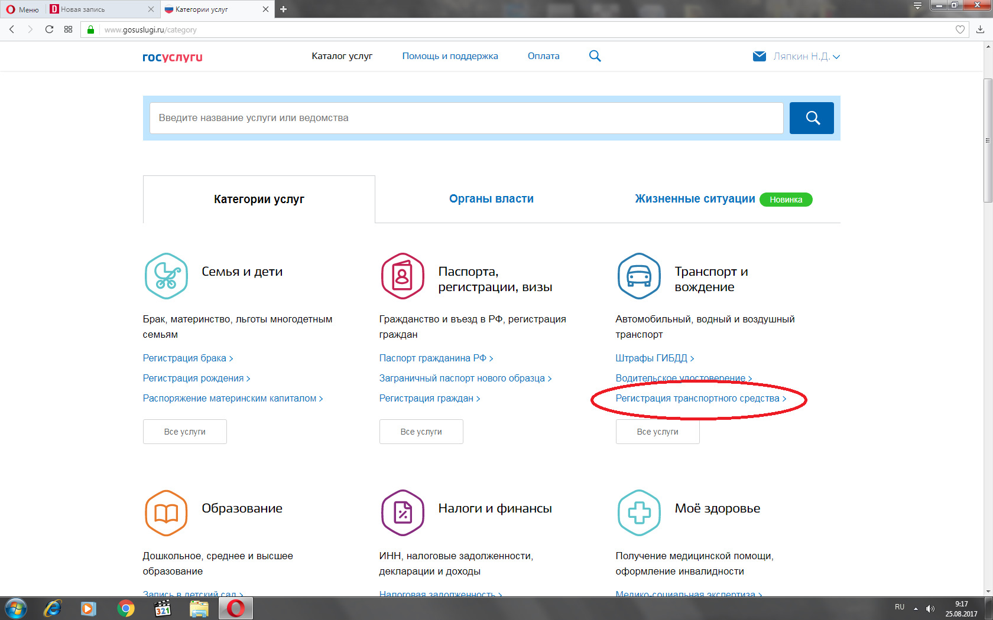
Task: Open the Speed Dial grid
Action: (68, 30)
